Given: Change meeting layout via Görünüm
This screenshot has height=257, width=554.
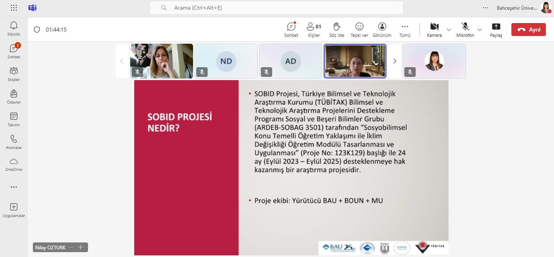Looking at the screenshot, I should click(x=382, y=29).
